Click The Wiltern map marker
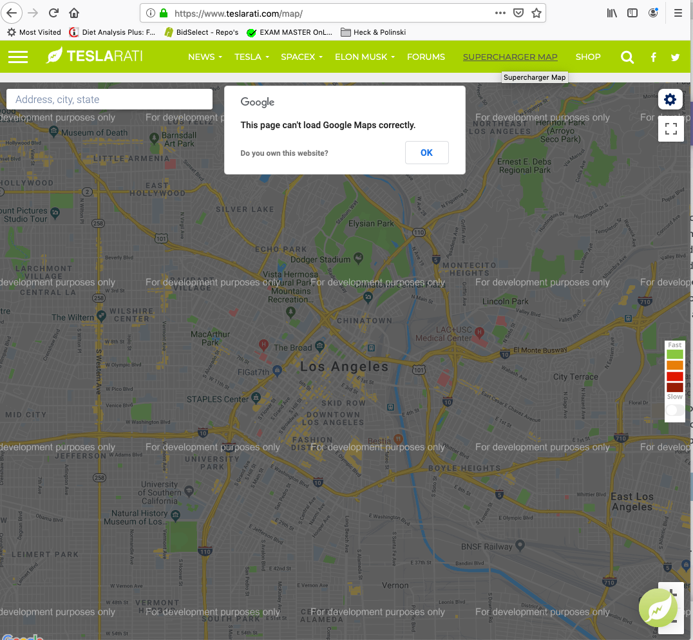 tap(101, 315)
